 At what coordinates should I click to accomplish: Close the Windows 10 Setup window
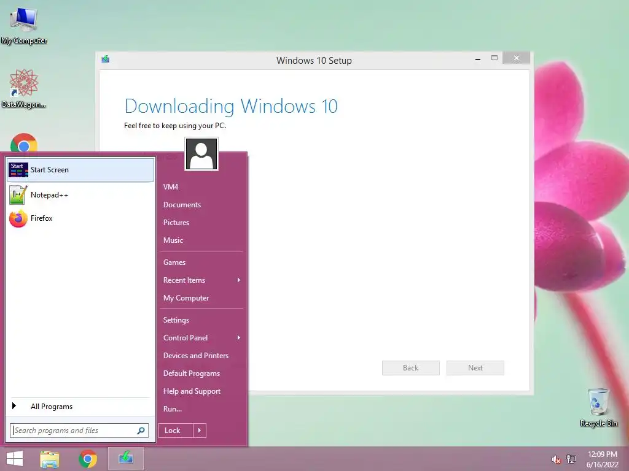click(x=516, y=58)
